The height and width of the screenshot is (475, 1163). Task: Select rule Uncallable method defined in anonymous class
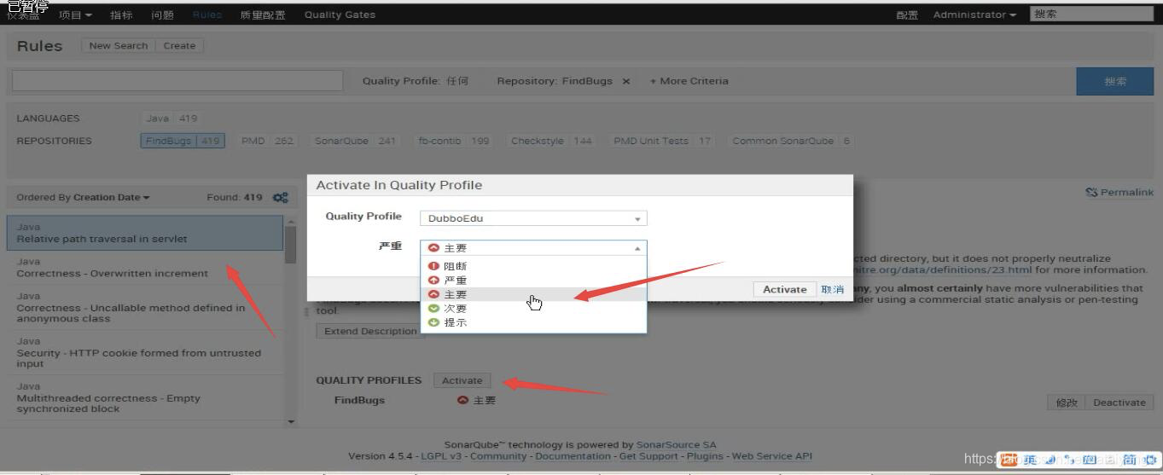(x=145, y=306)
